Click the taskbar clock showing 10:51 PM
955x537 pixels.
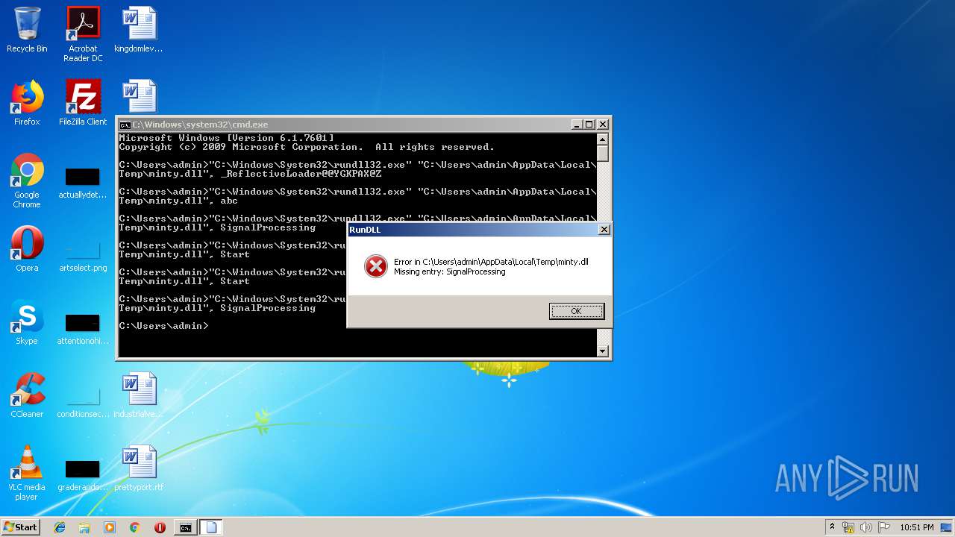[x=916, y=527]
